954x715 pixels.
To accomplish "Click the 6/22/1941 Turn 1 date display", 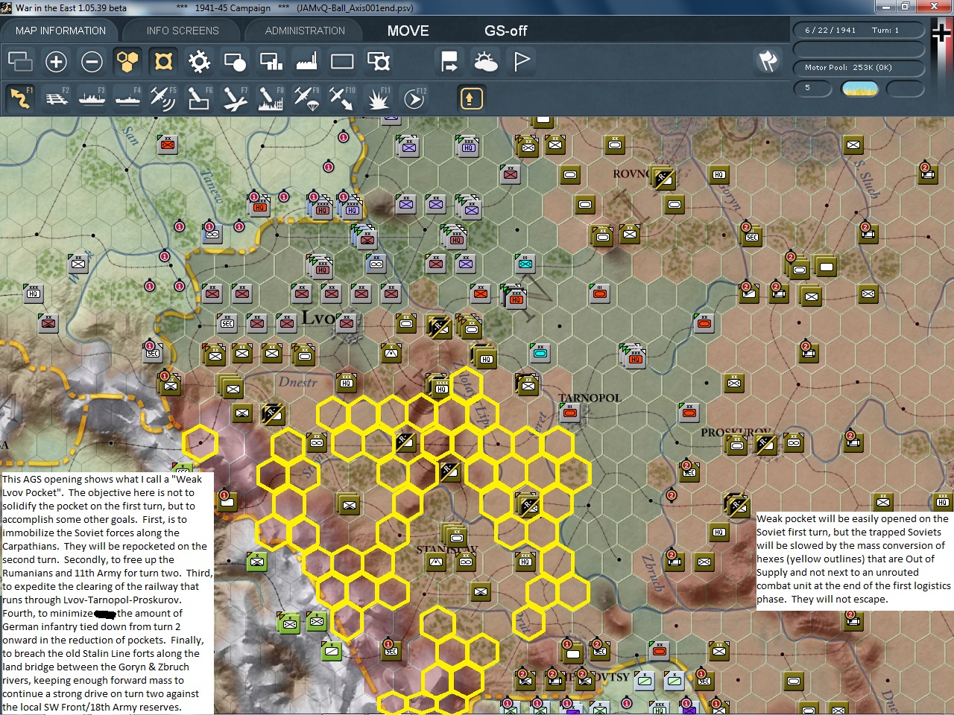I will click(x=858, y=31).
